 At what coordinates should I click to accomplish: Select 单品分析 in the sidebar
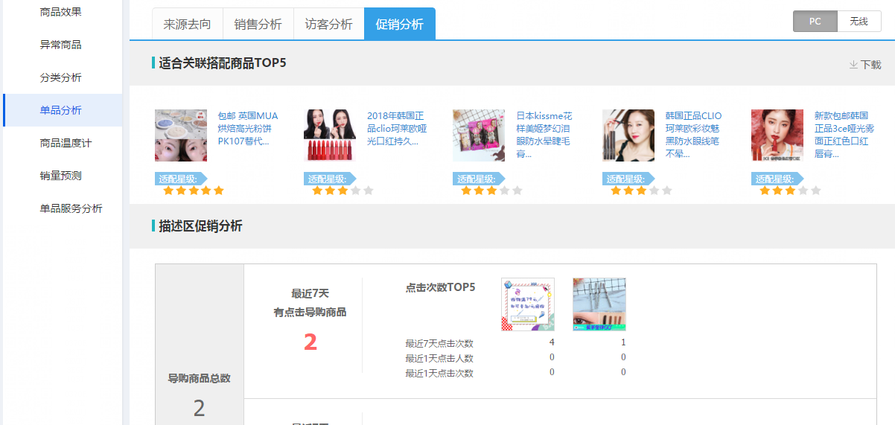point(61,110)
